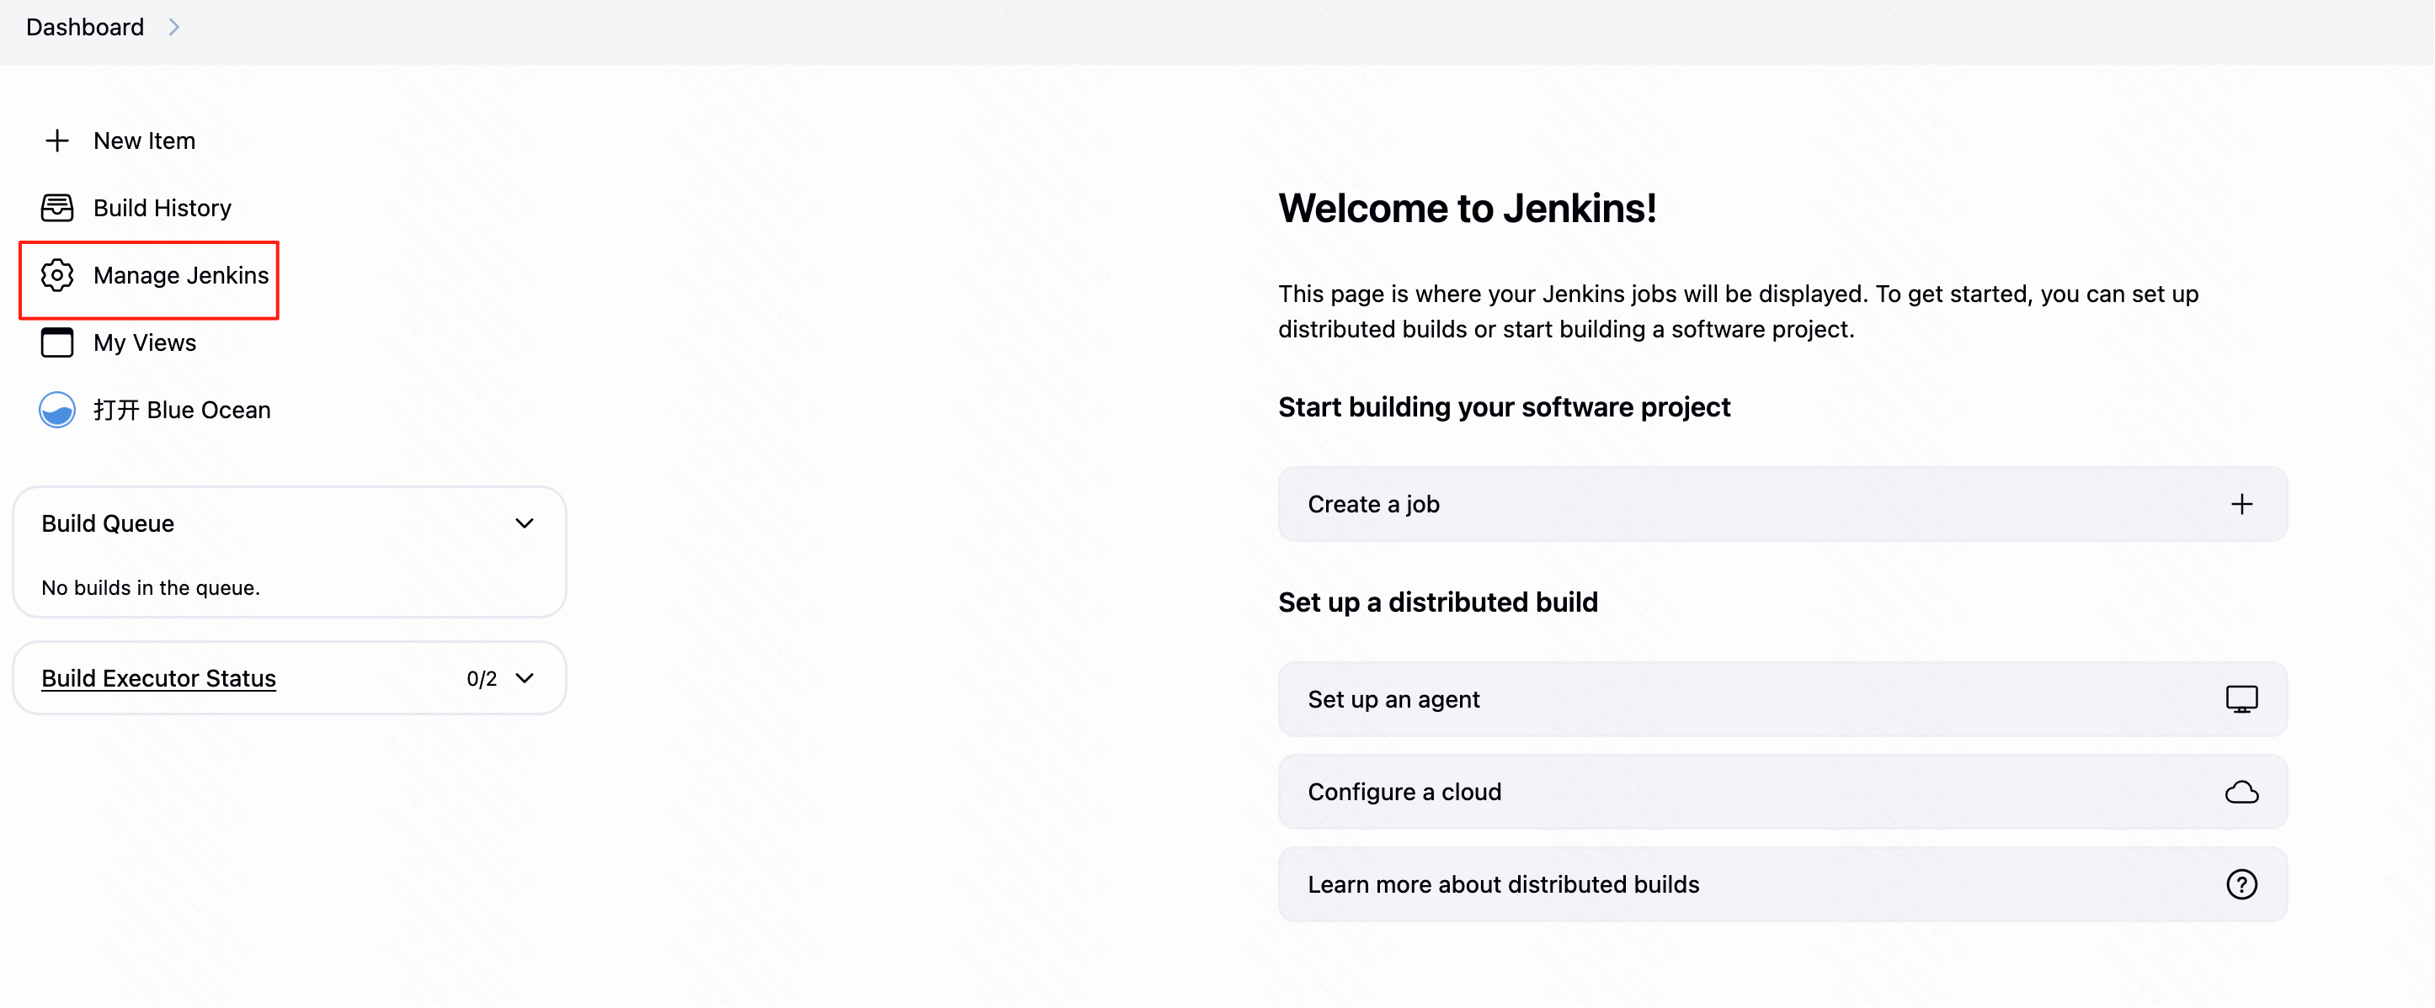This screenshot has width=2435, height=1008.
Task: Click the plus icon in Create a job
Action: pos(2241,505)
